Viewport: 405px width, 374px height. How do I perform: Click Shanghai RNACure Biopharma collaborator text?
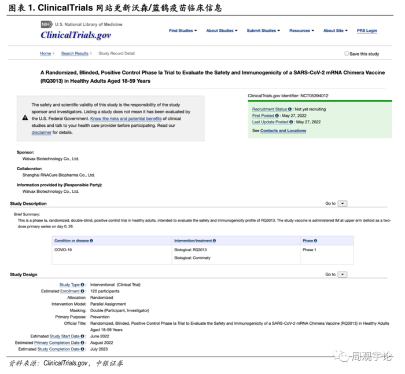(58, 175)
